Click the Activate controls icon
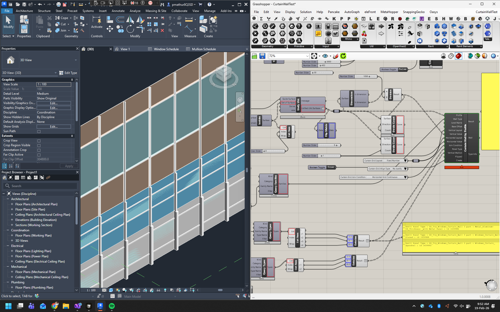 97,22
